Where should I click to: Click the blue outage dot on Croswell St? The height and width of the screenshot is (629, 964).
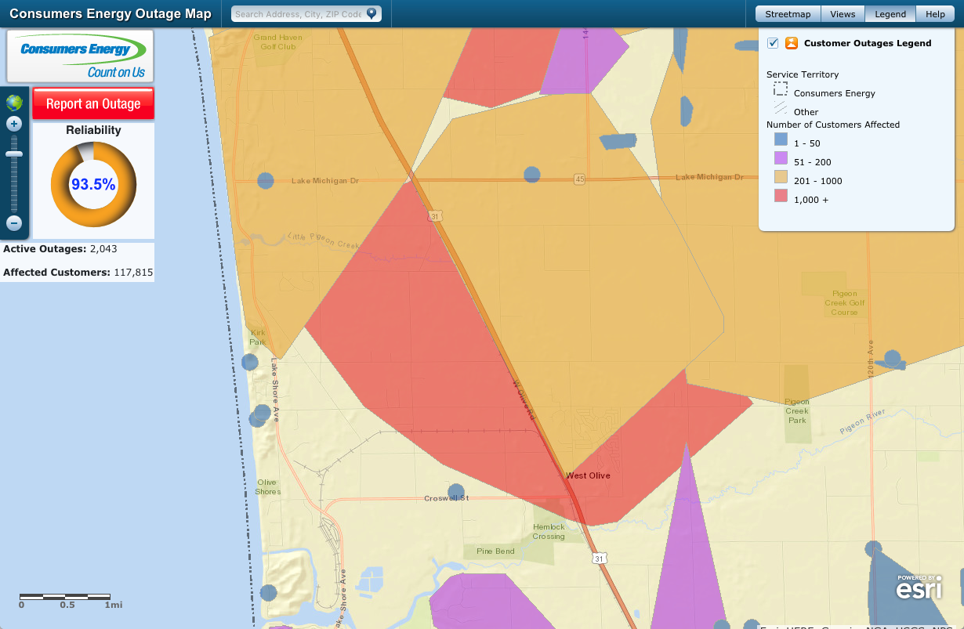pos(456,493)
